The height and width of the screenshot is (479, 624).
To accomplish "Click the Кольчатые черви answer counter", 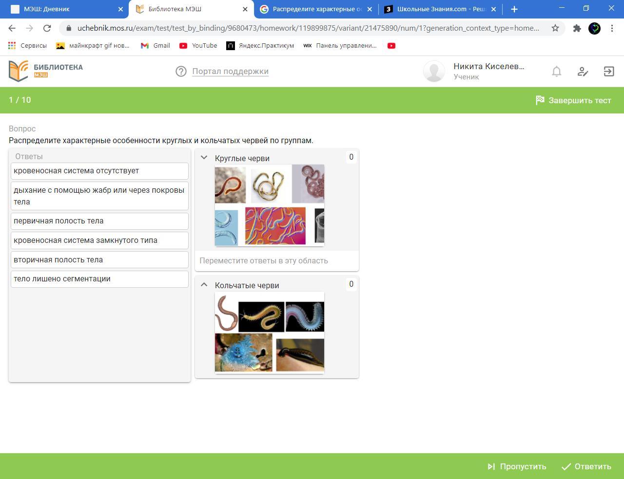I will 351,284.
